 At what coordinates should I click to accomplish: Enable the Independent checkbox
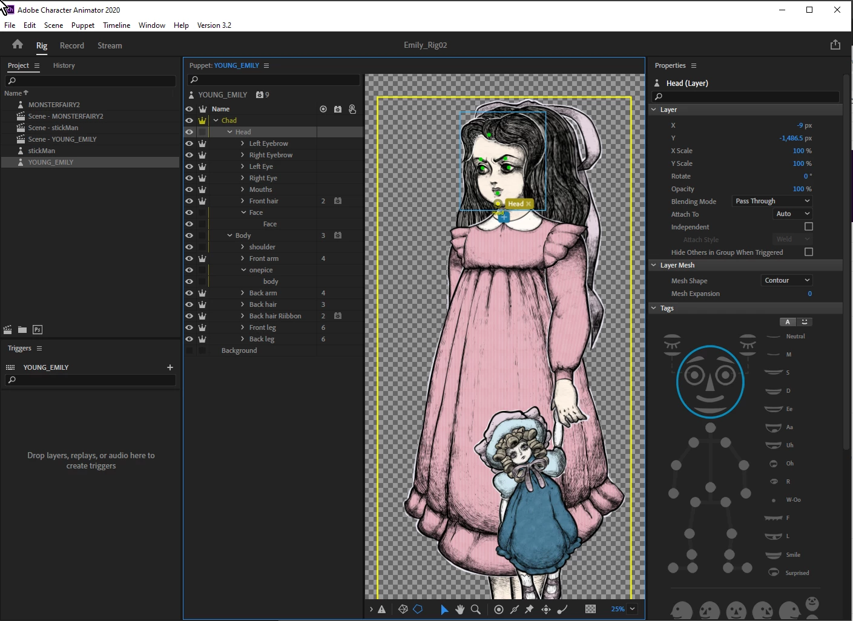coord(809,226)
